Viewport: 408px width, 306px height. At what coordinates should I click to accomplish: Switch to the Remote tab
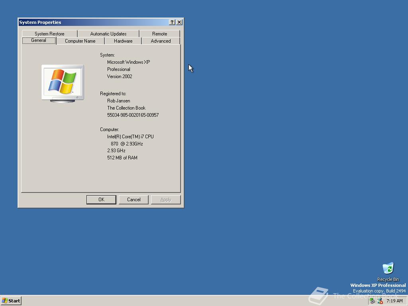[x=159, y=34]
